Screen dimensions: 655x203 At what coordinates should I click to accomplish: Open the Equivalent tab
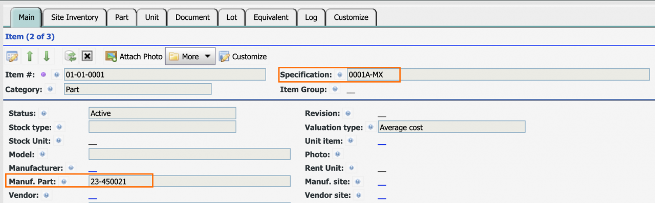(x=271, y=17)
